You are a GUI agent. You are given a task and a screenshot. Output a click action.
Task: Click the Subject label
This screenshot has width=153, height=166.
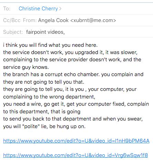13,32
